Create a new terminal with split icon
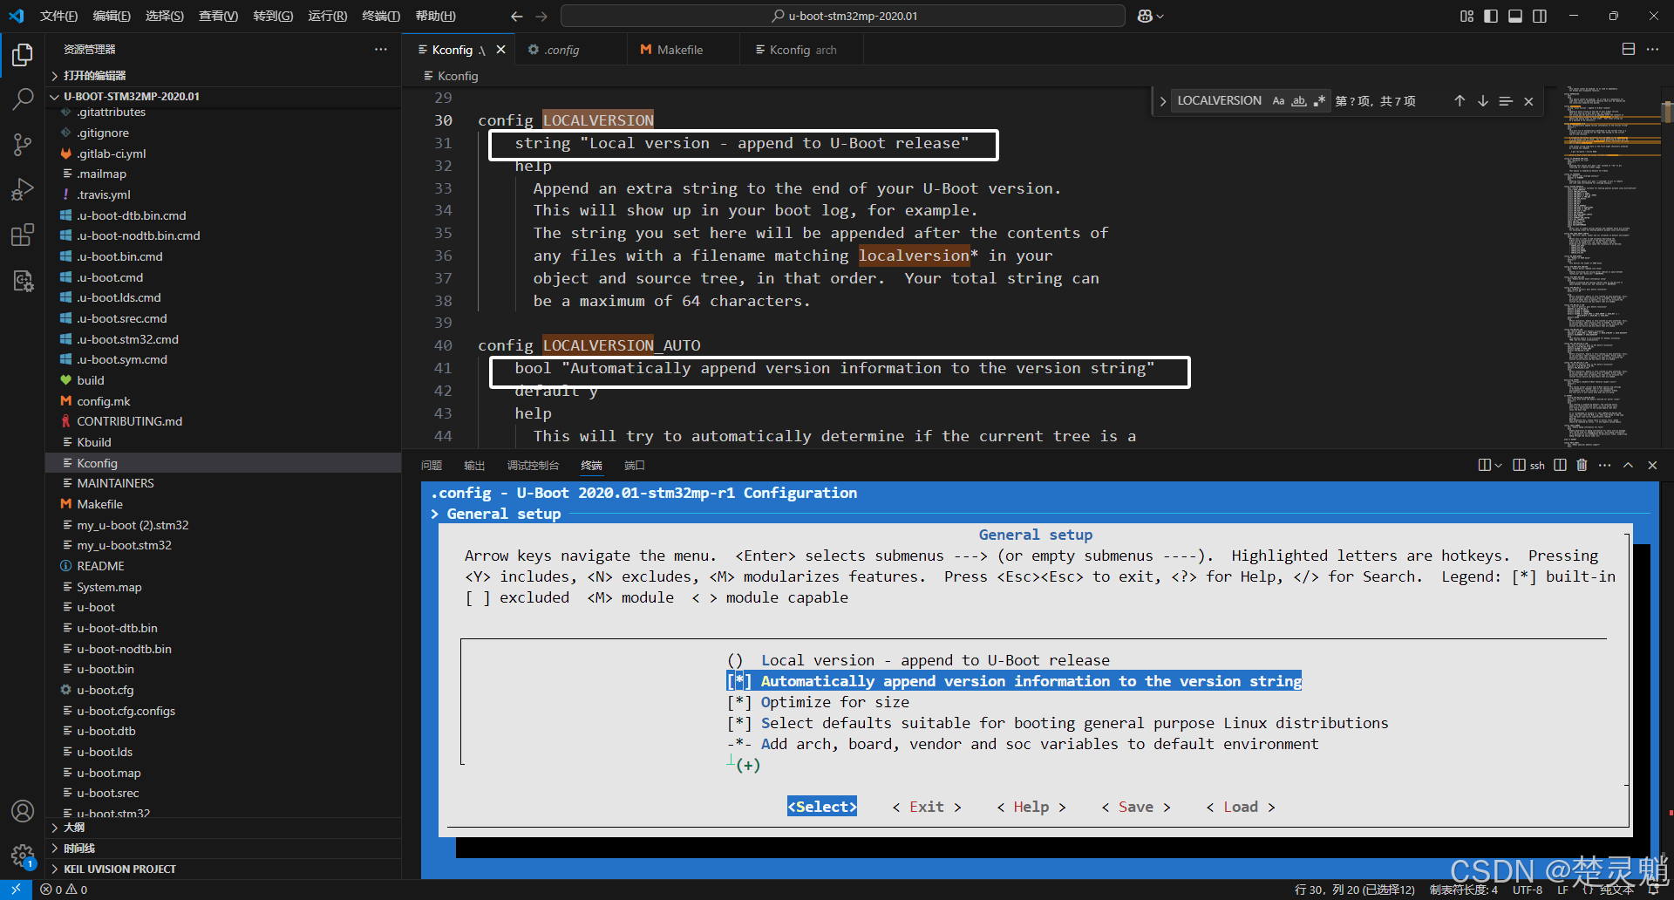This screenshot has width=1674, height=900. pyautogui.click(x=1485, y=465)
